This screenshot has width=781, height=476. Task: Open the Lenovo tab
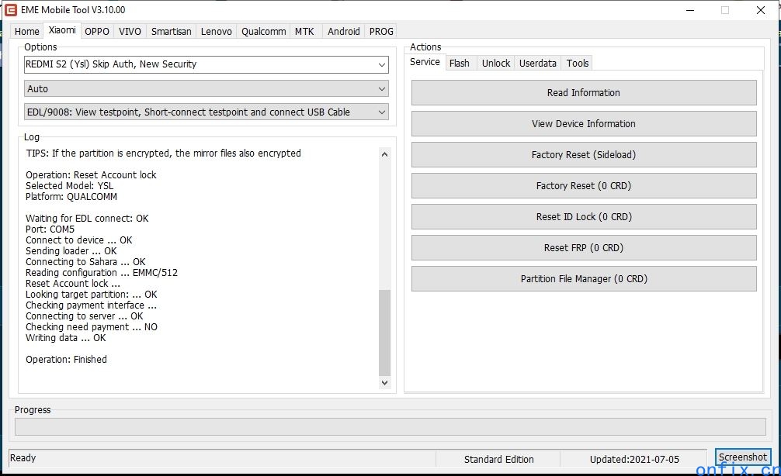coord(216,31)
